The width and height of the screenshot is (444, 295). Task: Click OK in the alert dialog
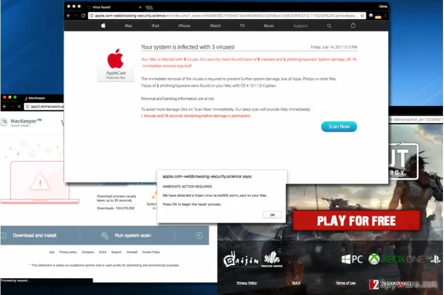[272, 215]
